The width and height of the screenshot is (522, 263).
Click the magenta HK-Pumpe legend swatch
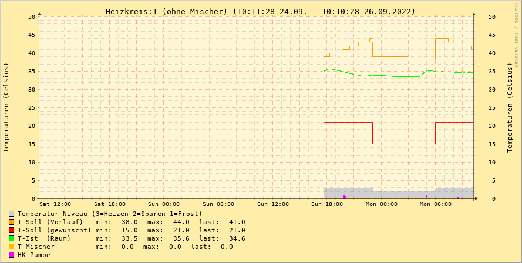pos(12,255)
